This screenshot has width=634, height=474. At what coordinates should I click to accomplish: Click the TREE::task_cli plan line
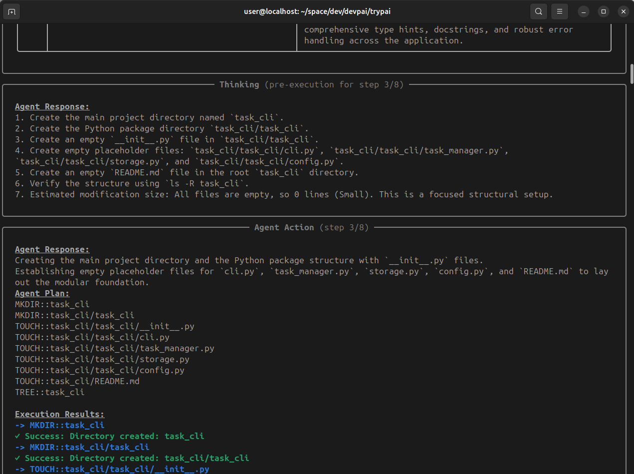click(50, 392)
